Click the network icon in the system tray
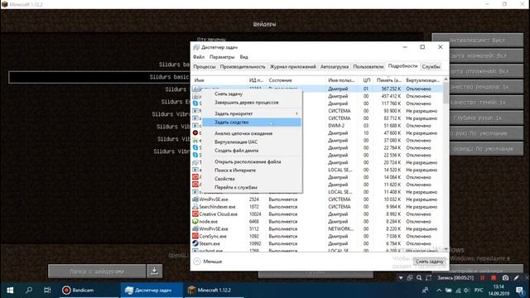530x298 pixels. pyautogui.click(x=458, y=291)
